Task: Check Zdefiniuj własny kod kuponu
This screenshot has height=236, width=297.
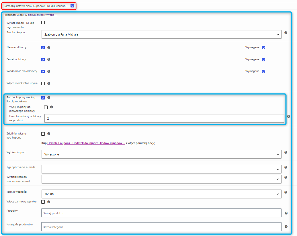Action: [43, 134]
